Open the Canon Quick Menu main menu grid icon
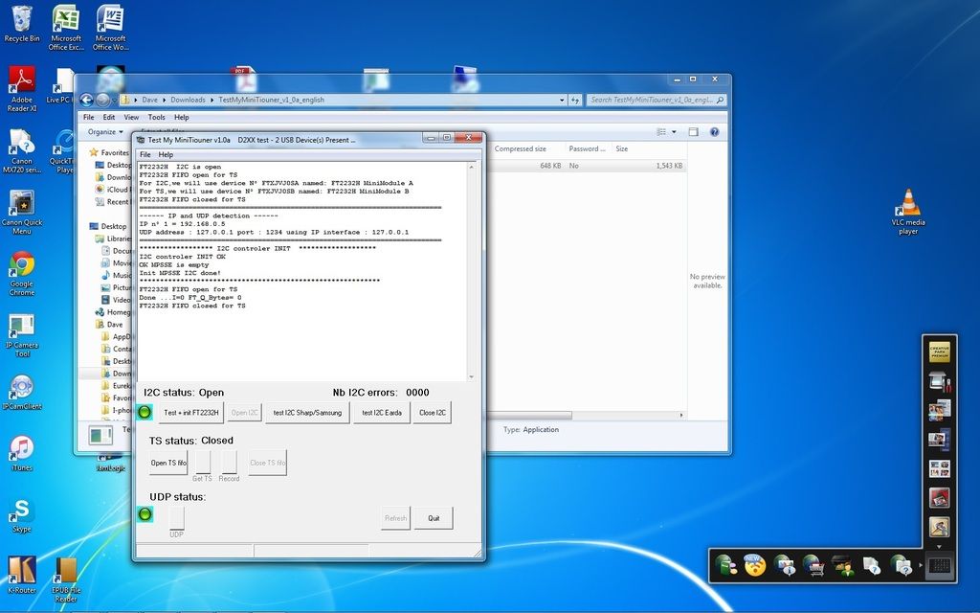The height and width of the screenshot is (613, 980). click(940, 566)
